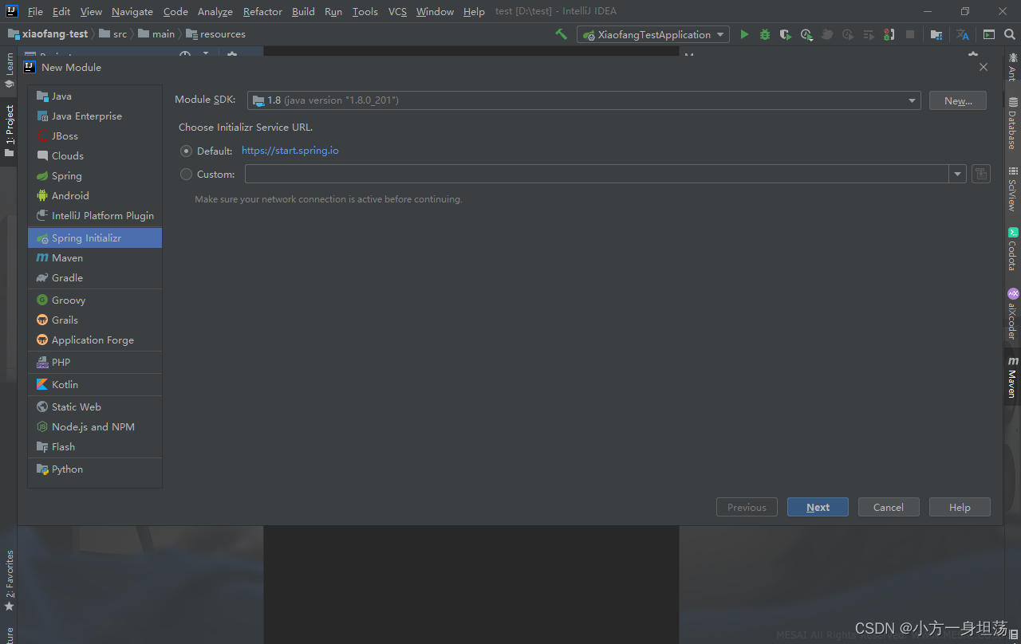Click the Translate toolbar icon
Screen dimensions: 1021x644
tap(963, 34)
